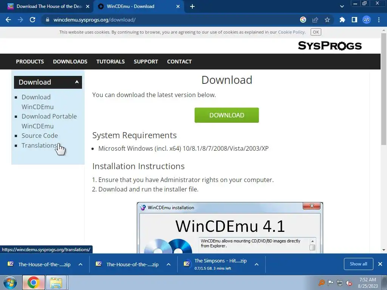Click the muted volume tray icon

click(349, 283)
